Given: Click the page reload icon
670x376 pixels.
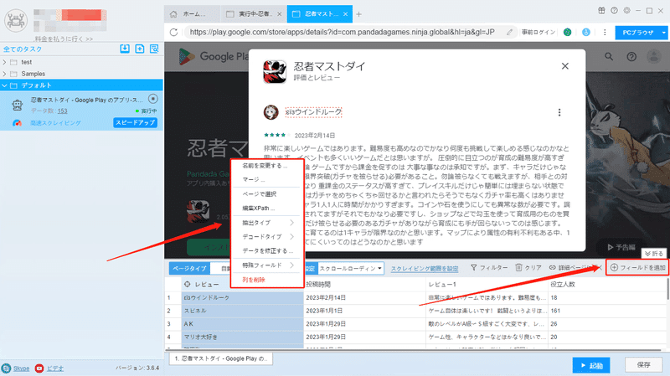Looking at the screenshot, I should [x=173, y=32].
